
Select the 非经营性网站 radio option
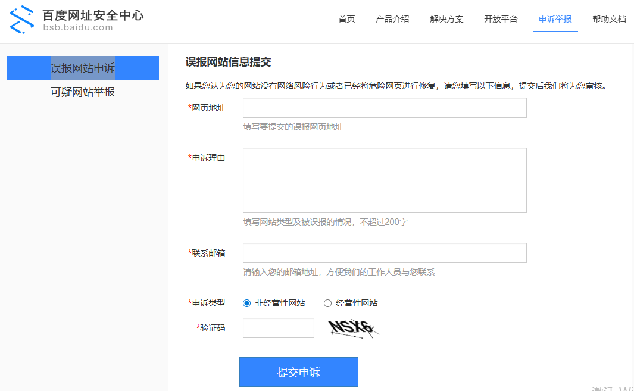tap(246, 303)
